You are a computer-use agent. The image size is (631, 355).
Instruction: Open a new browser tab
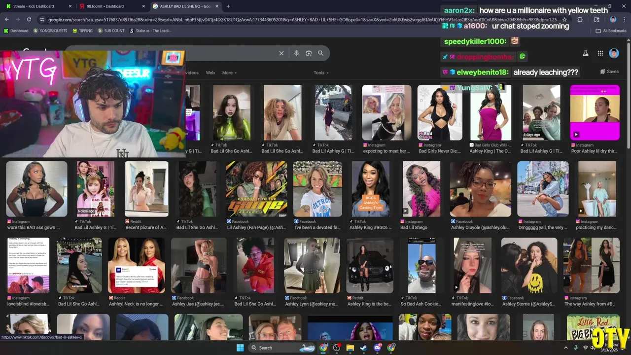click(x=228, y=6)
